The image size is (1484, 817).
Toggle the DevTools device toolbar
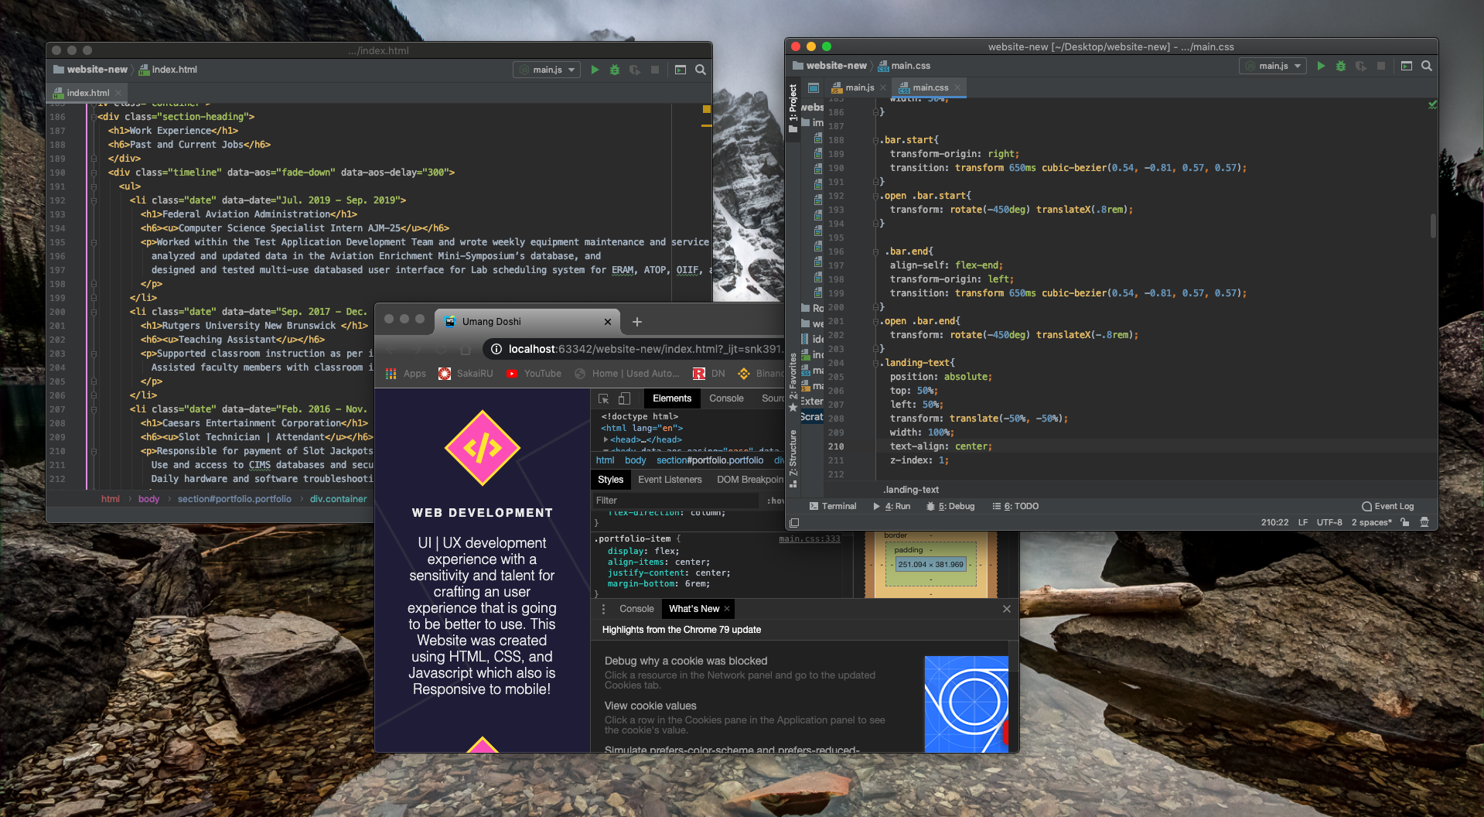click(x=625, y=398)
